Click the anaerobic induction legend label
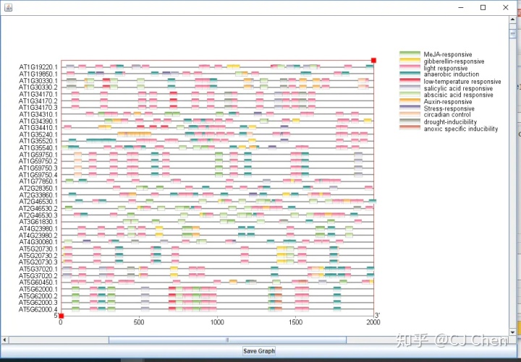Image resolution: width=521 pixels, height=362 pixels. [452, 74]
